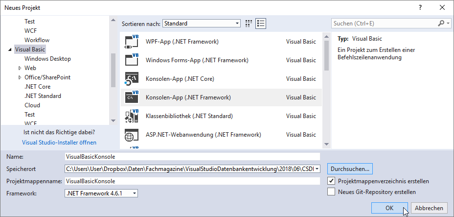Expand the Web tree node
Screen dimensions: 454x217
coord(20,68)
